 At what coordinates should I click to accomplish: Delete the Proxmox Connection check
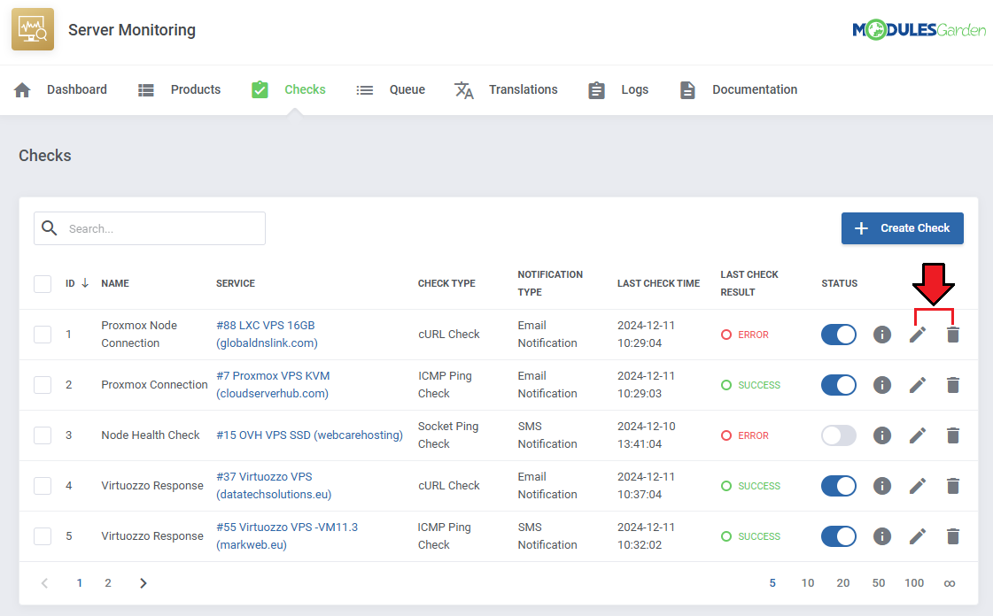coord(953,385)
